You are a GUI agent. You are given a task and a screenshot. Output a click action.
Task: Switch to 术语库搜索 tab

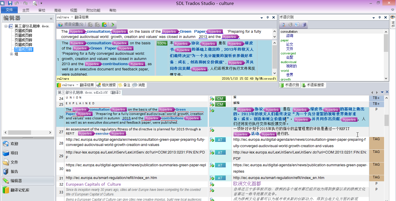click(313, 85)
